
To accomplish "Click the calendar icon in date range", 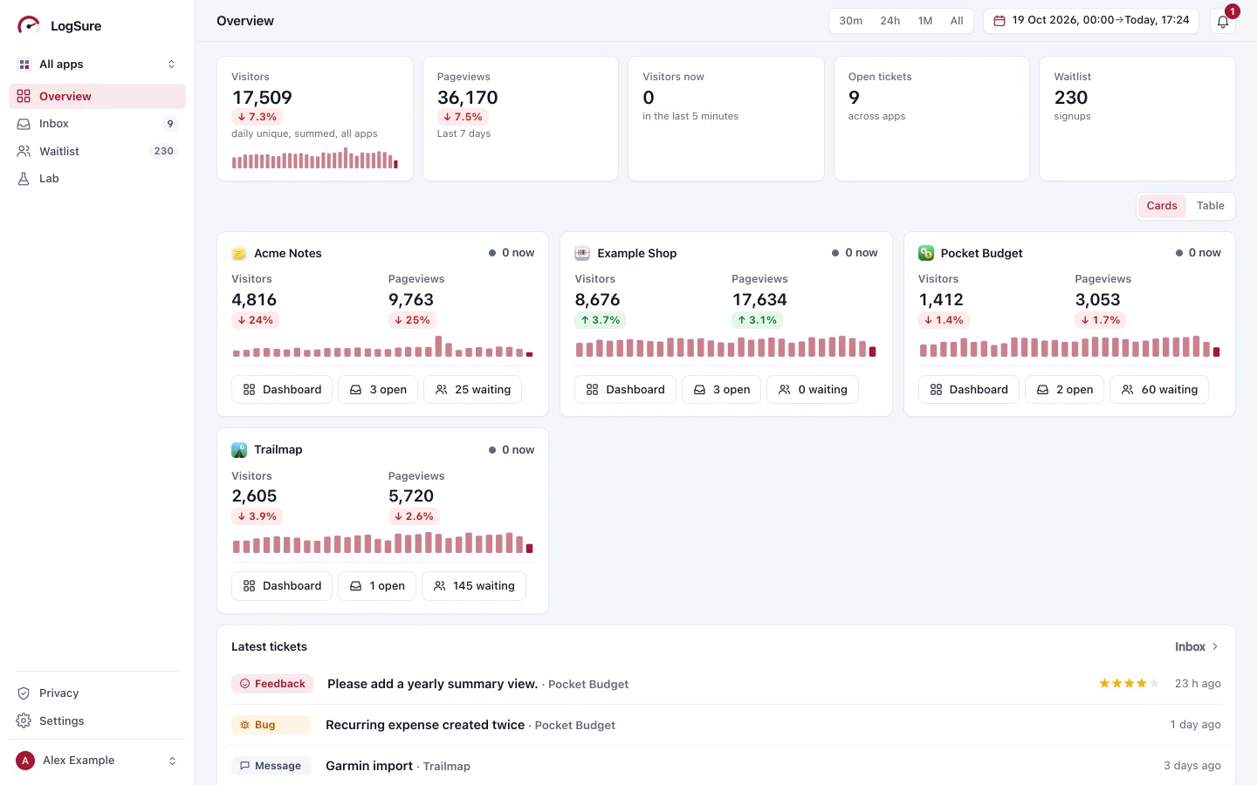I will (999, 20).
